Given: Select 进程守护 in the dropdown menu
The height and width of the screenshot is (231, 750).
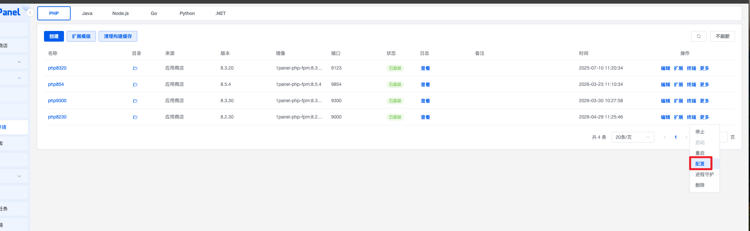Looking at the screenshot, I should click(x=704, y=174).
